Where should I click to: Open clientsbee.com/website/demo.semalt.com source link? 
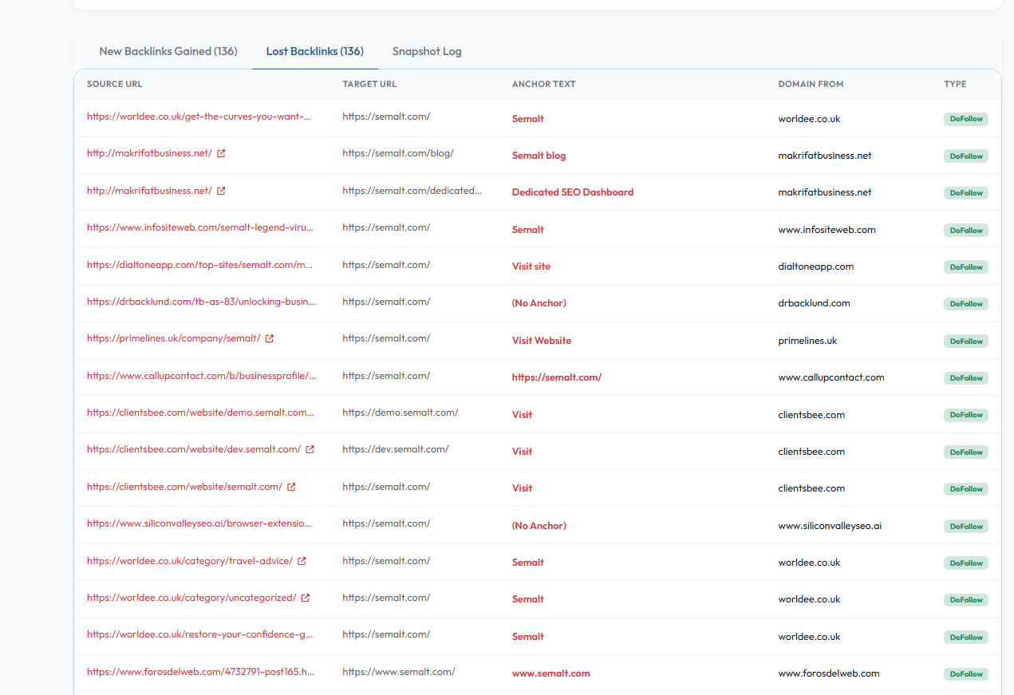pos(200,413)
